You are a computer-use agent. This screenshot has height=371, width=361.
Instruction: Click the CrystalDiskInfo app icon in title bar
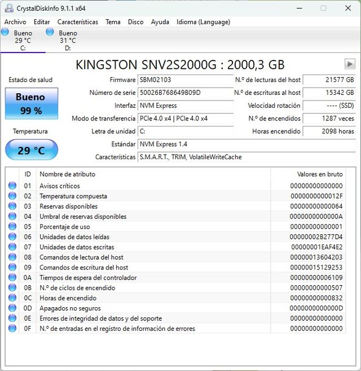point(8,8)
